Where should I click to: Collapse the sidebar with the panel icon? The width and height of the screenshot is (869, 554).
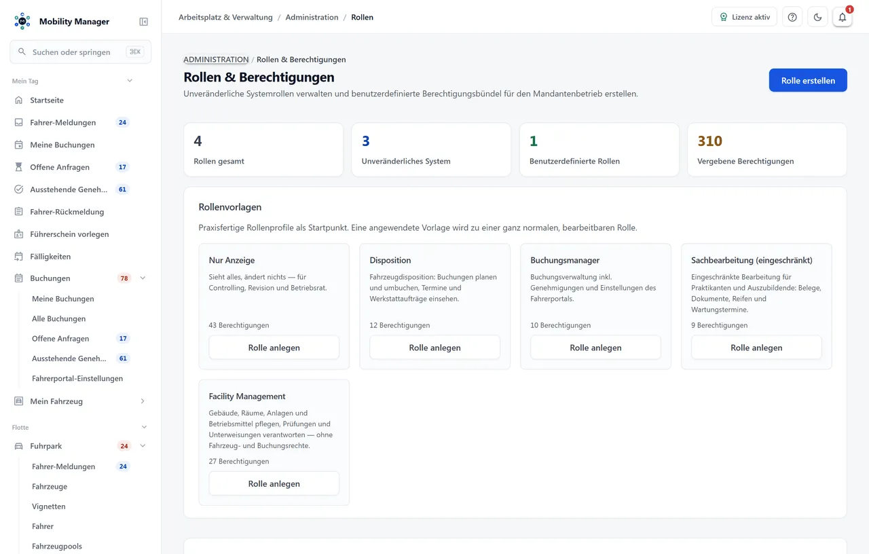[x=143, y=22]
